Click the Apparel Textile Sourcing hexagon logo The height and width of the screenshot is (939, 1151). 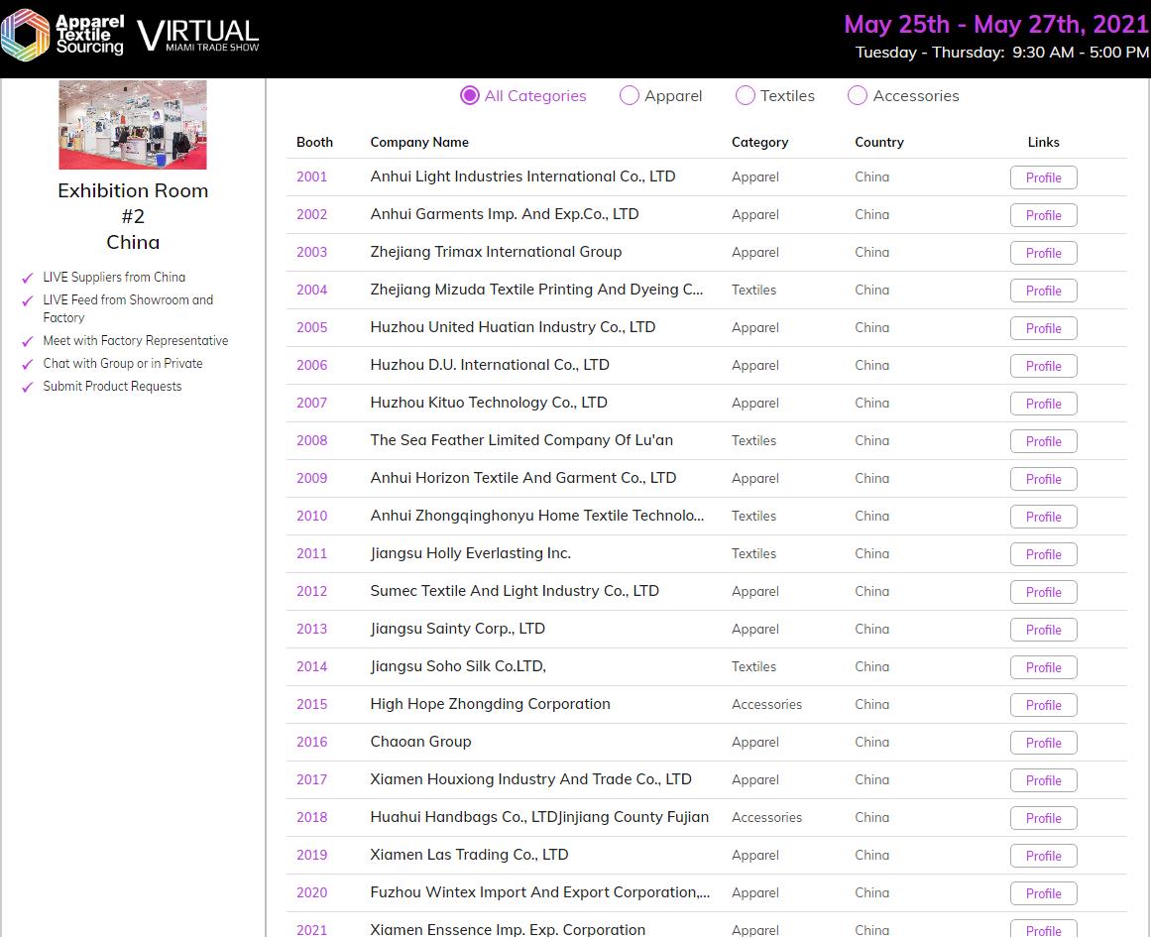[x=25, y=35]
